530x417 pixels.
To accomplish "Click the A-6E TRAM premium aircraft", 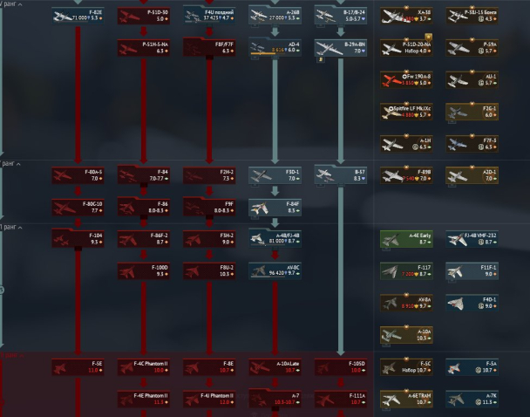I will point(406,398).
